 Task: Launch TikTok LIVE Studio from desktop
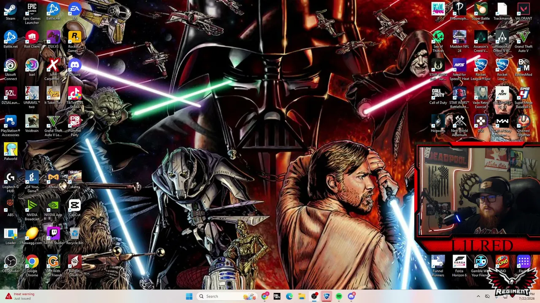[75, 98]
